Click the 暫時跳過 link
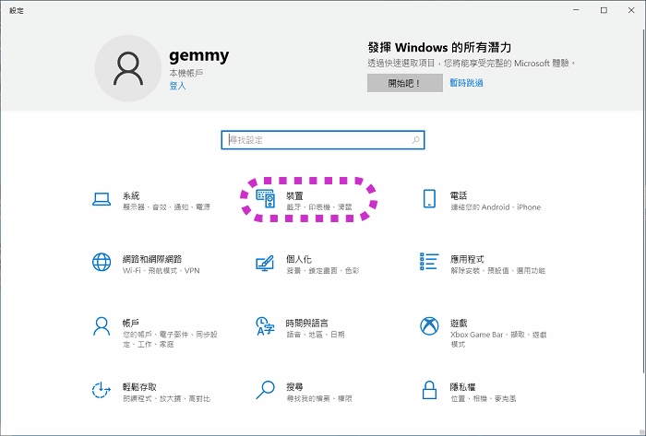Image resolution: width=646 pixels, height=436 pixels. click(466, 83)
